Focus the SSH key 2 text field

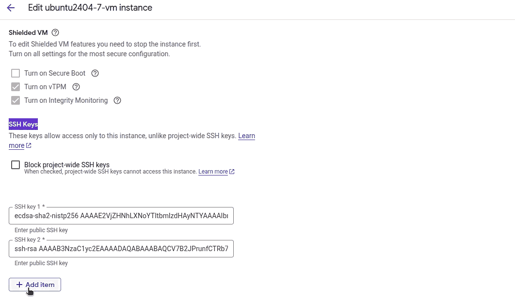121,249
